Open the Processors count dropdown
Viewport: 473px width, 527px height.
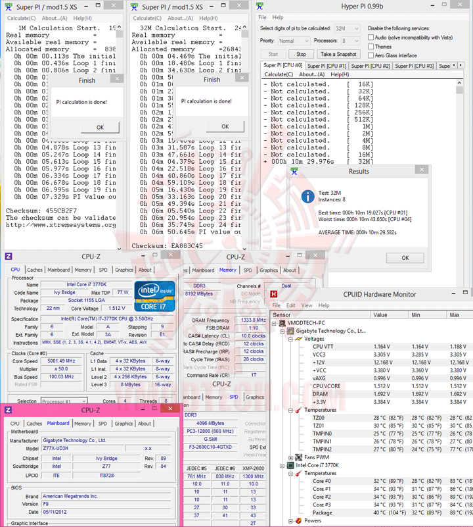350,41
